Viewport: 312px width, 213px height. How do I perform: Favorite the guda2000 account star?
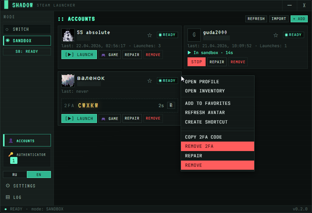pos(276,35)
